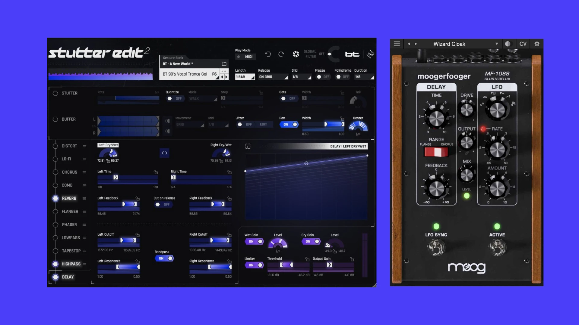Screen dimensions: 579x325
Task: Click the BT logo icon
Action: [x=352, y=54]
